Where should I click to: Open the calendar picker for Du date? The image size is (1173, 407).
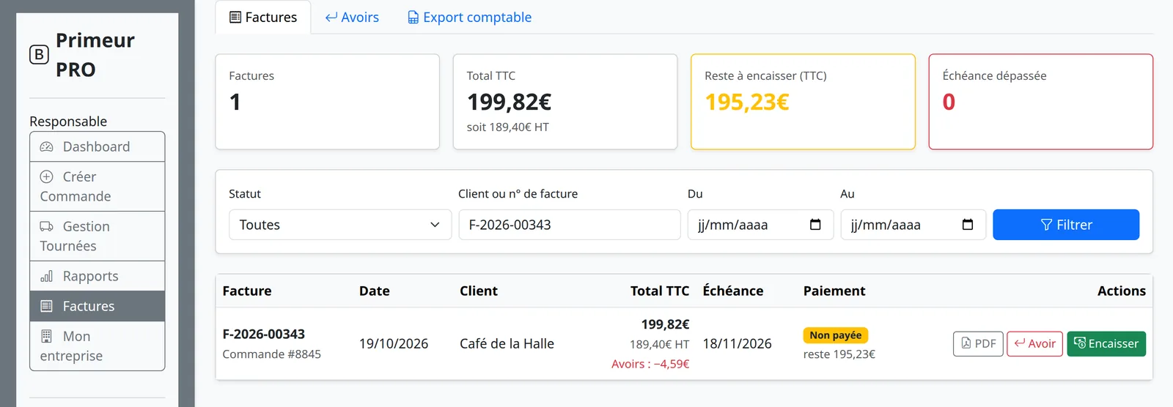815,225
